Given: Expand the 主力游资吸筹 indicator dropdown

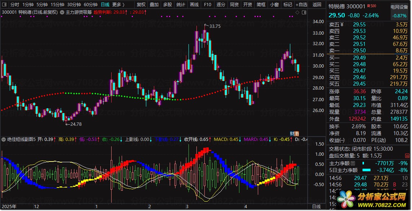Looking at the screenshot, I should [62, 12].
